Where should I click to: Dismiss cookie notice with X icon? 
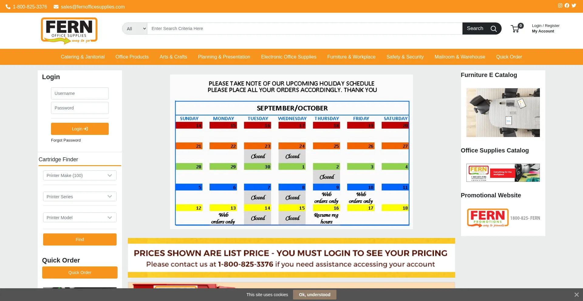point(576,295)
